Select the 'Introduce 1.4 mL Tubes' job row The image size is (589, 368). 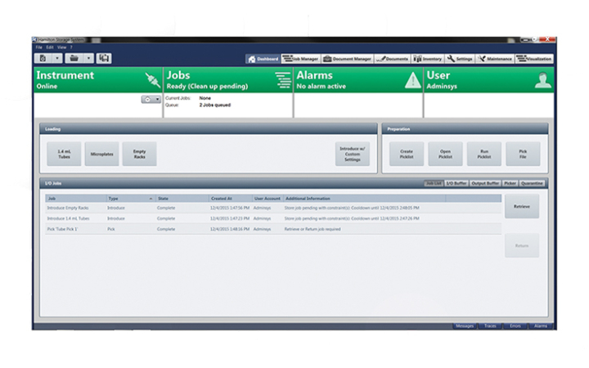273,218
